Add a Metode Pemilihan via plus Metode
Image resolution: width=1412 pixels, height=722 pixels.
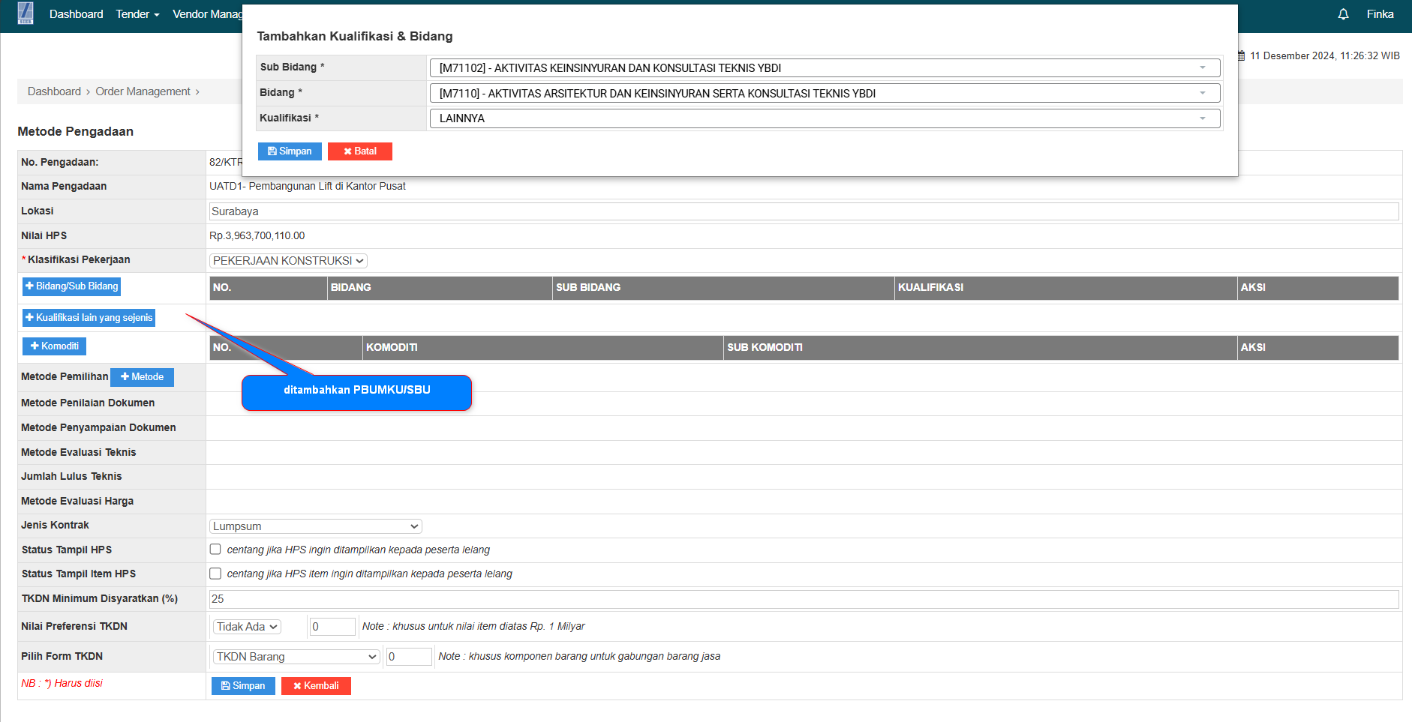(142, 377)
